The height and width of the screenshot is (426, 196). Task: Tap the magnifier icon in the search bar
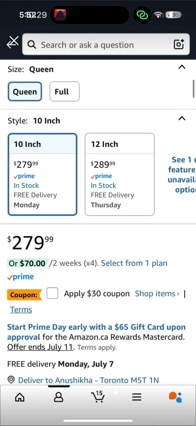point(32,45)
